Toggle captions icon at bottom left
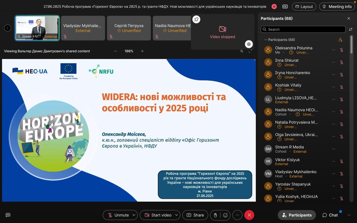Screen dimensions: 357x223 point(8,215)
